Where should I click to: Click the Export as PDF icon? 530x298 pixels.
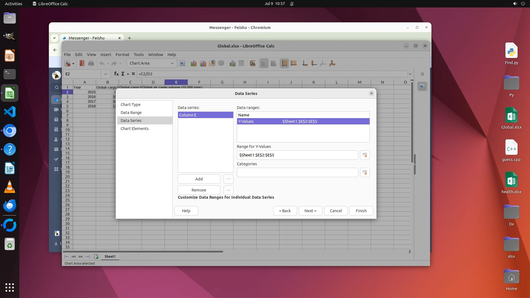pos(82,63)
